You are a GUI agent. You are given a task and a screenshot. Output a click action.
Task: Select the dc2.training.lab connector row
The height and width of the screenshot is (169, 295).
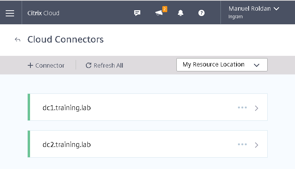(x=147, y=144)
